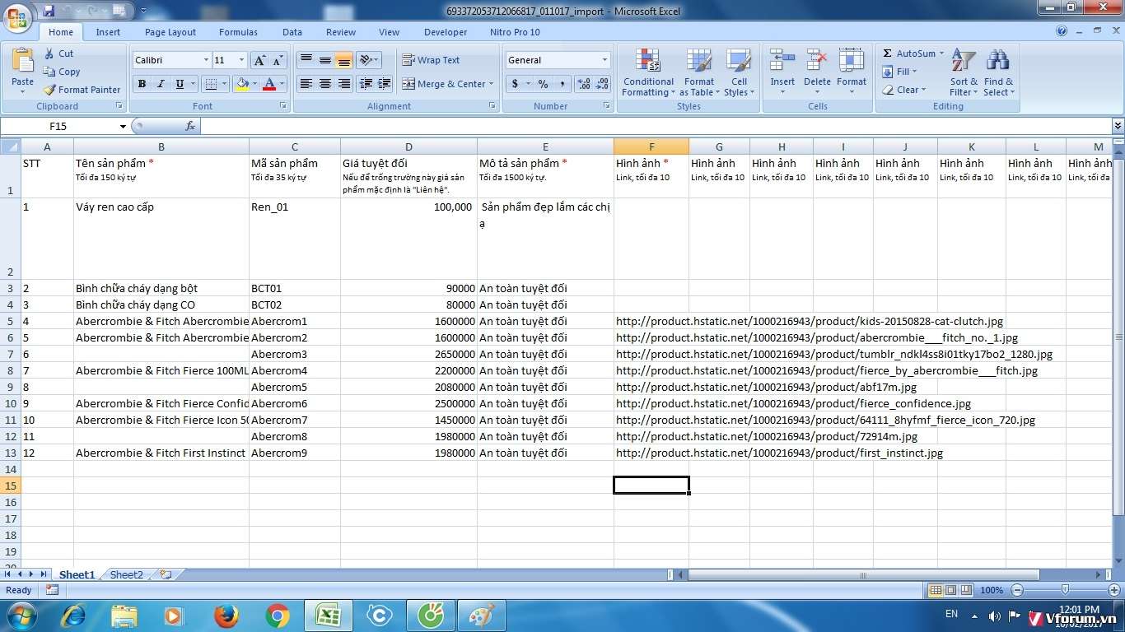The width and height of the screenshot is (1125, 632).
Task: Toggle Bold formatting
Action: [142, 84]
